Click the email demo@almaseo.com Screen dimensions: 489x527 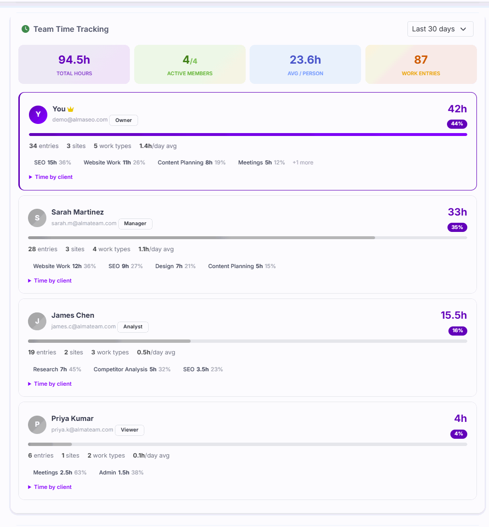tap(80, 120)
